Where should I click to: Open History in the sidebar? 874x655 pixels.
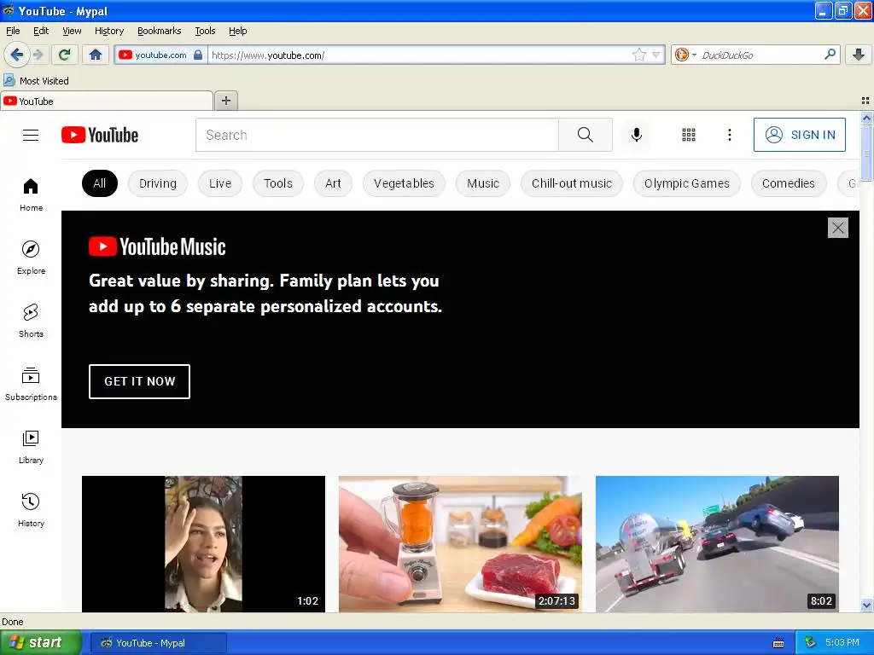click(31, 510)
